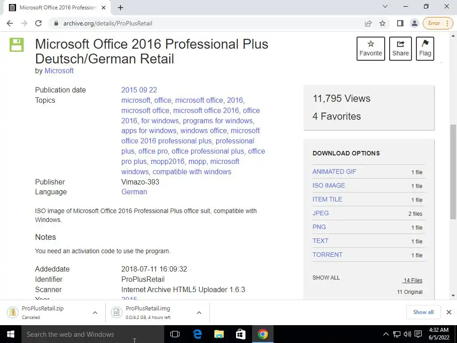Click the browser back arrow
Viewport: 457px width, 343px height.
point(10,23)
